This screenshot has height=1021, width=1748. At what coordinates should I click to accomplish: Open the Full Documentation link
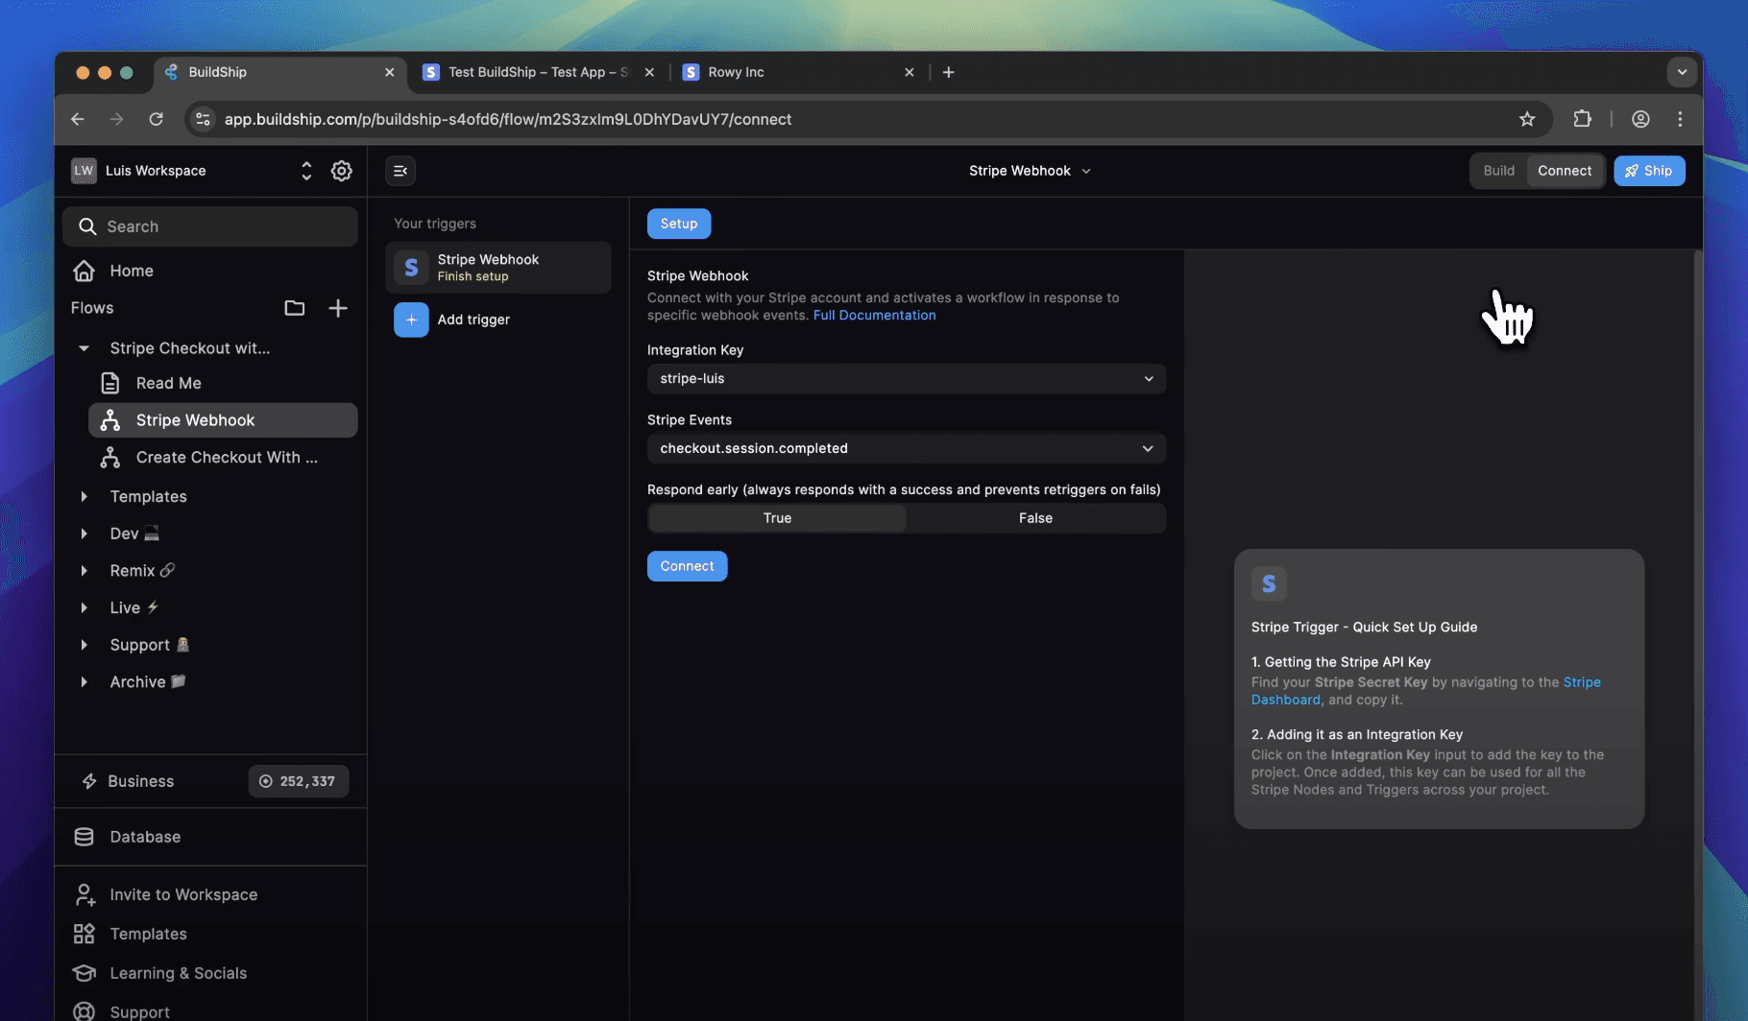click(x=874, y=315)
